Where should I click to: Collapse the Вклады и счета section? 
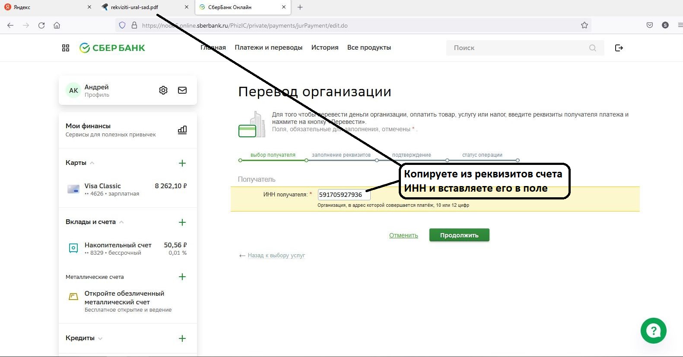121,222
